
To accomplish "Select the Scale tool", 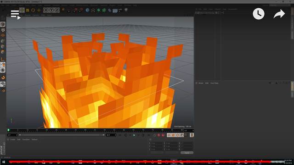I will tap(28, 10).
